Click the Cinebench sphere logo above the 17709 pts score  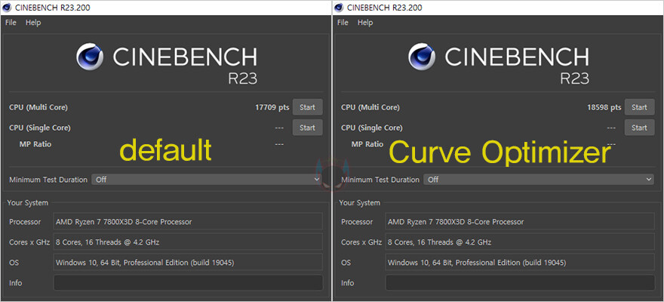pyautogui.click(x=90, y=57)
